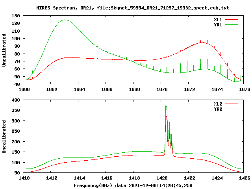Screen dimensions: 252x189
Task: Click the green YR1 curve peak near 1663 MHz
Action: coord(65,20)
